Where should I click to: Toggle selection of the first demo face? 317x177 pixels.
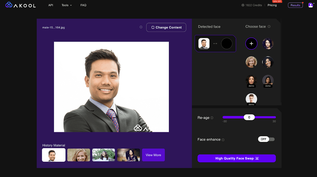coord(251,81)
